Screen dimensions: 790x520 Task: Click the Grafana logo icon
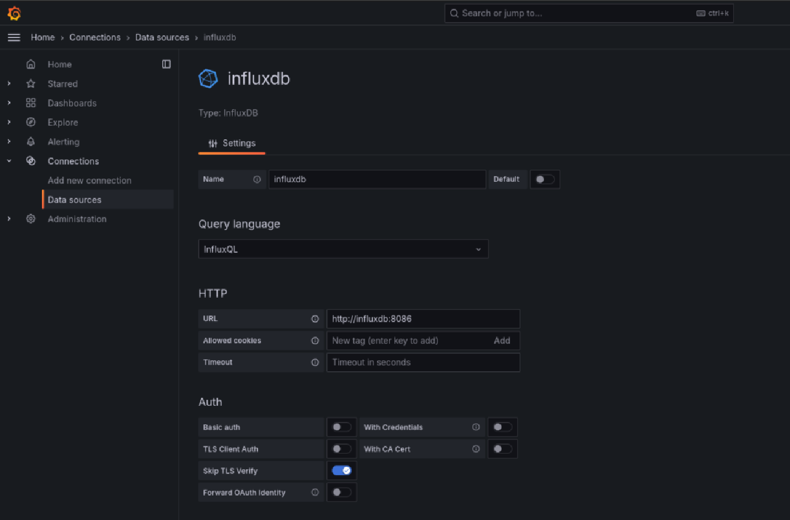point(13,13)
